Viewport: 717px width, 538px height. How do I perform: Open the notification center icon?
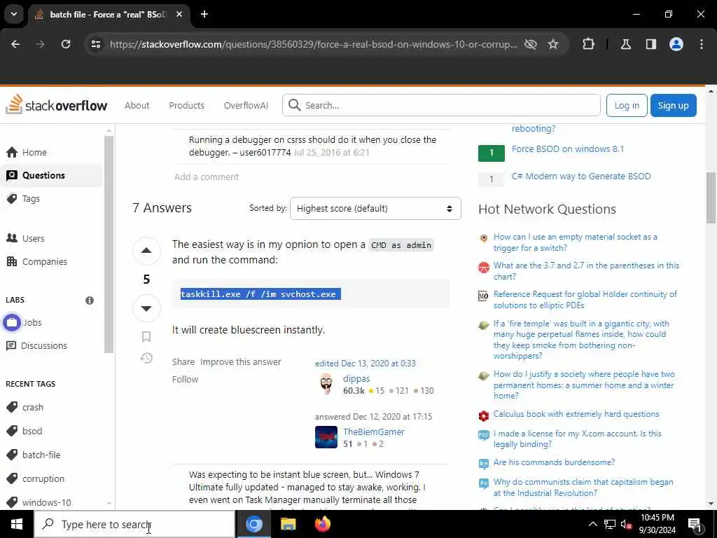[x=695, y=524]
